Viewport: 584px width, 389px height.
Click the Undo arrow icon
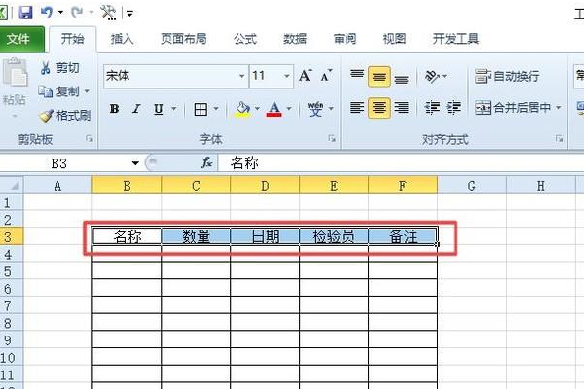pyautogui.click(x=46, y=13)
